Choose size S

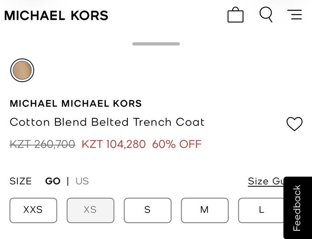pos(147,210)
